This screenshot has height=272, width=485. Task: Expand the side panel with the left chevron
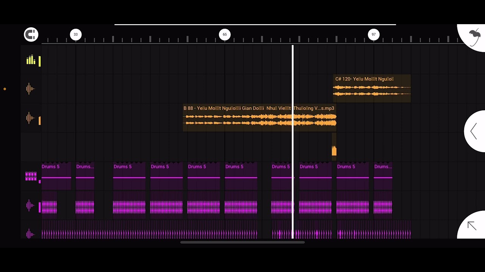pos(474,131)
